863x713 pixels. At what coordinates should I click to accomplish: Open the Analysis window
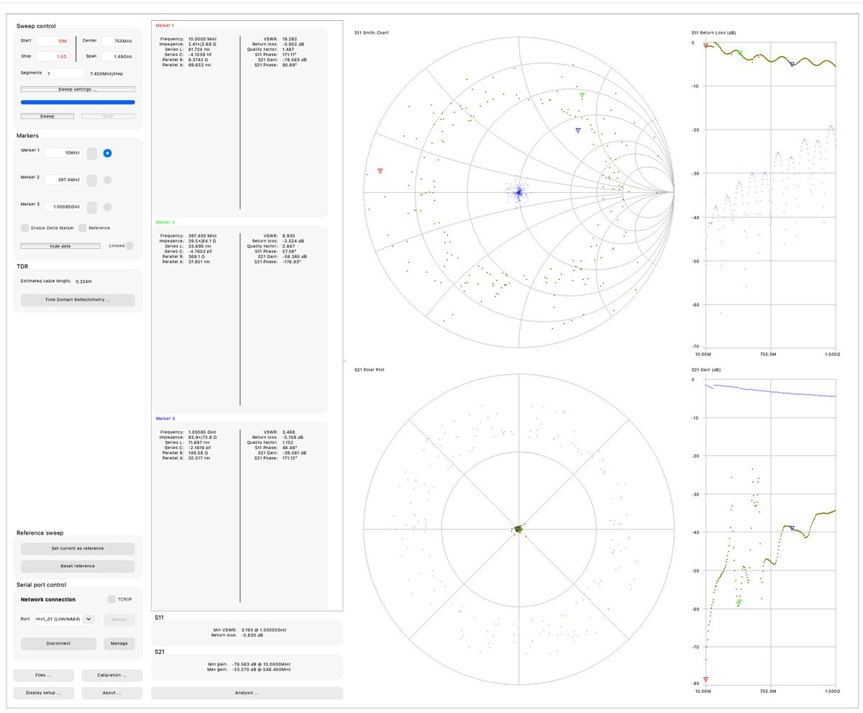click(247, 693)
